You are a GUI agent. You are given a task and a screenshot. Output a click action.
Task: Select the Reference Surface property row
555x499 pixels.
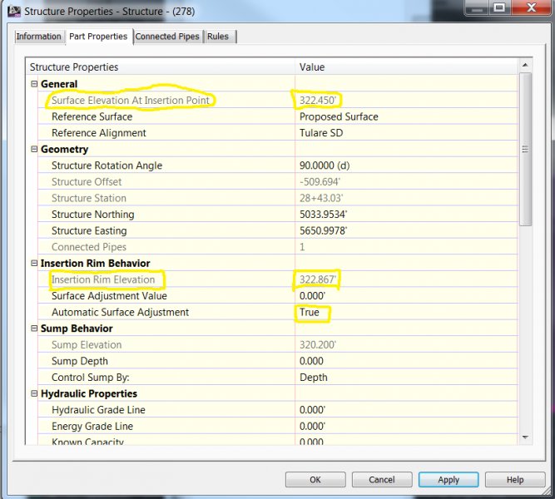278,116
